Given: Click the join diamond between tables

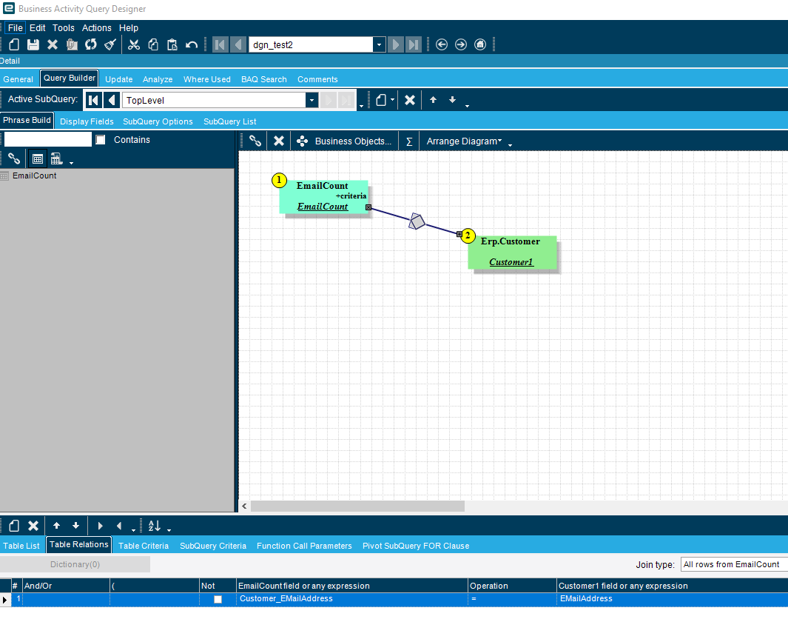Looking at the screenshot, I should [x=417, y=221].
